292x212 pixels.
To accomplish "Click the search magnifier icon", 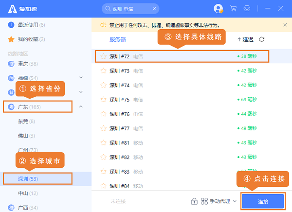I will click(x=108, y=9).
